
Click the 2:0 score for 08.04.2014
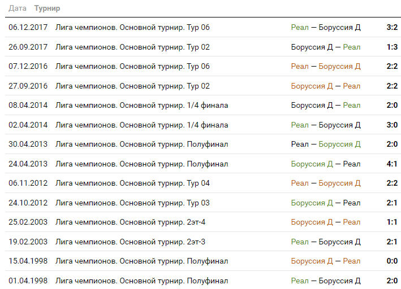392,105
